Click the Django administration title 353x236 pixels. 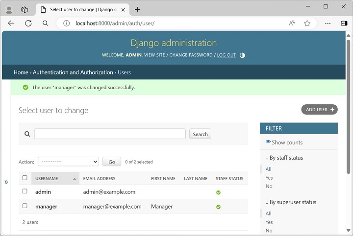(x=174, y=43)
